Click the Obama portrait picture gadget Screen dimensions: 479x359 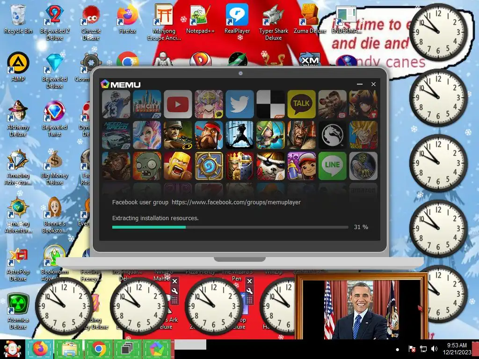pyautogui.click(x=362, y=307)
